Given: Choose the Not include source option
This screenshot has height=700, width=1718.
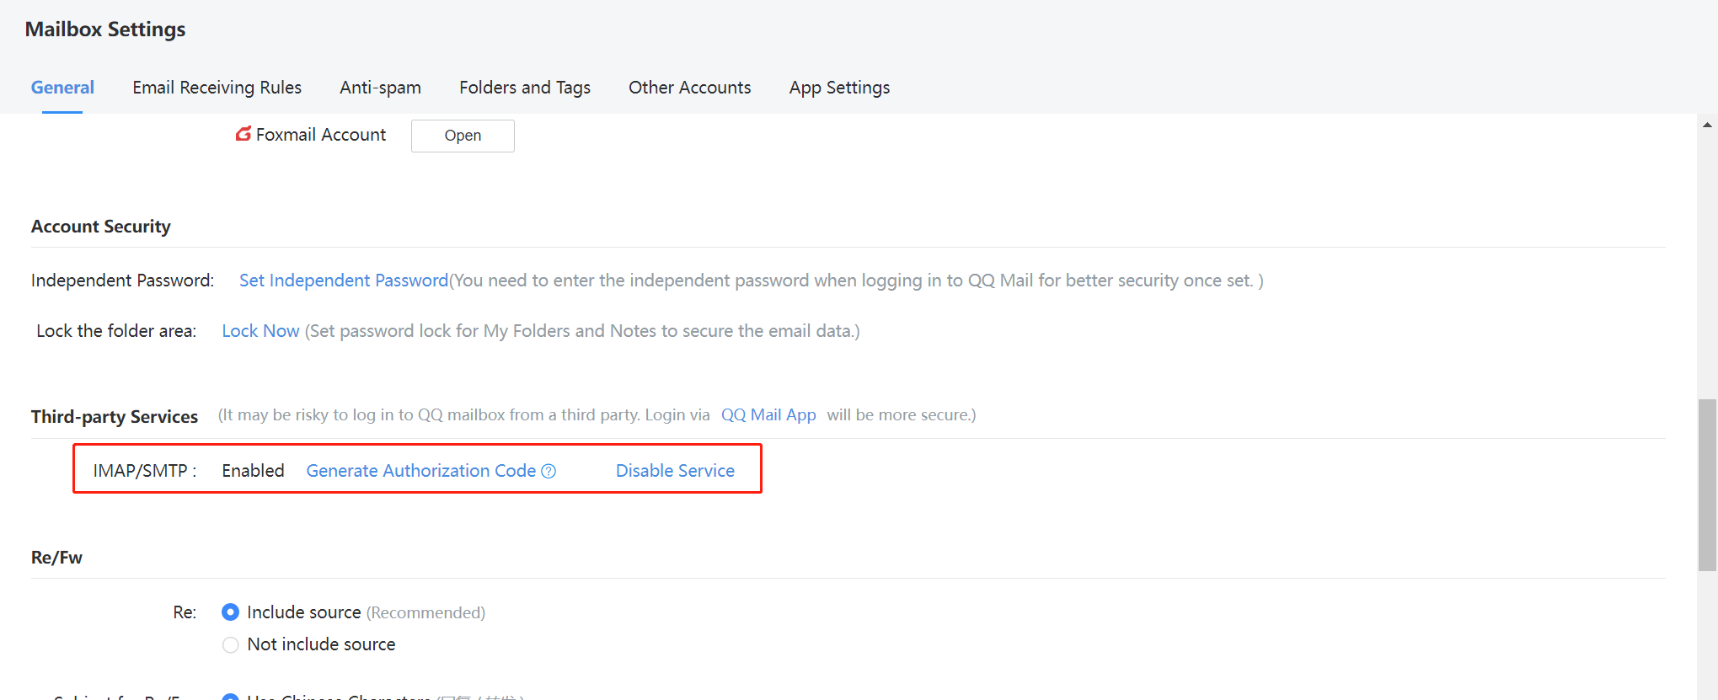Looking at the screenshot, I should pyautogui.click(x=230, y=644).
